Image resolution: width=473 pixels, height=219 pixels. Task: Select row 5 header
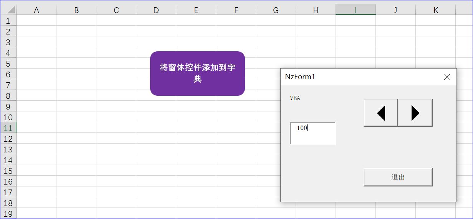[8, 63]
